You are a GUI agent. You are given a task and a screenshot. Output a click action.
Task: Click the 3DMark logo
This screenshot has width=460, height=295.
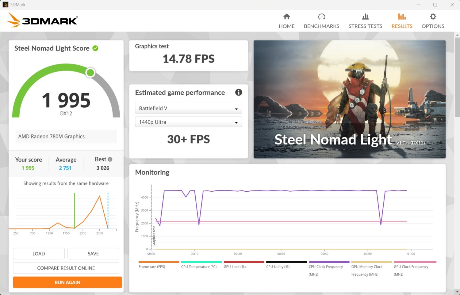(x=42, y=20)
